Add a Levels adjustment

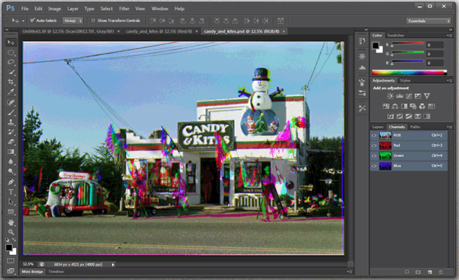[x=399, y=96]
